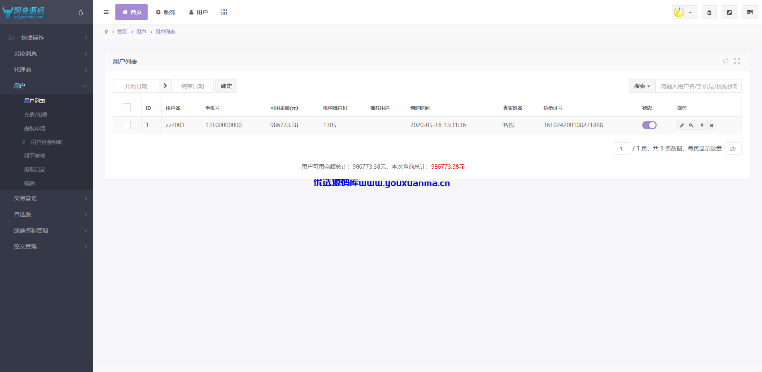This screenshot has width=762, height=372.
Task: Tick the checkbox for row zz2001
Action: point(127,125)
